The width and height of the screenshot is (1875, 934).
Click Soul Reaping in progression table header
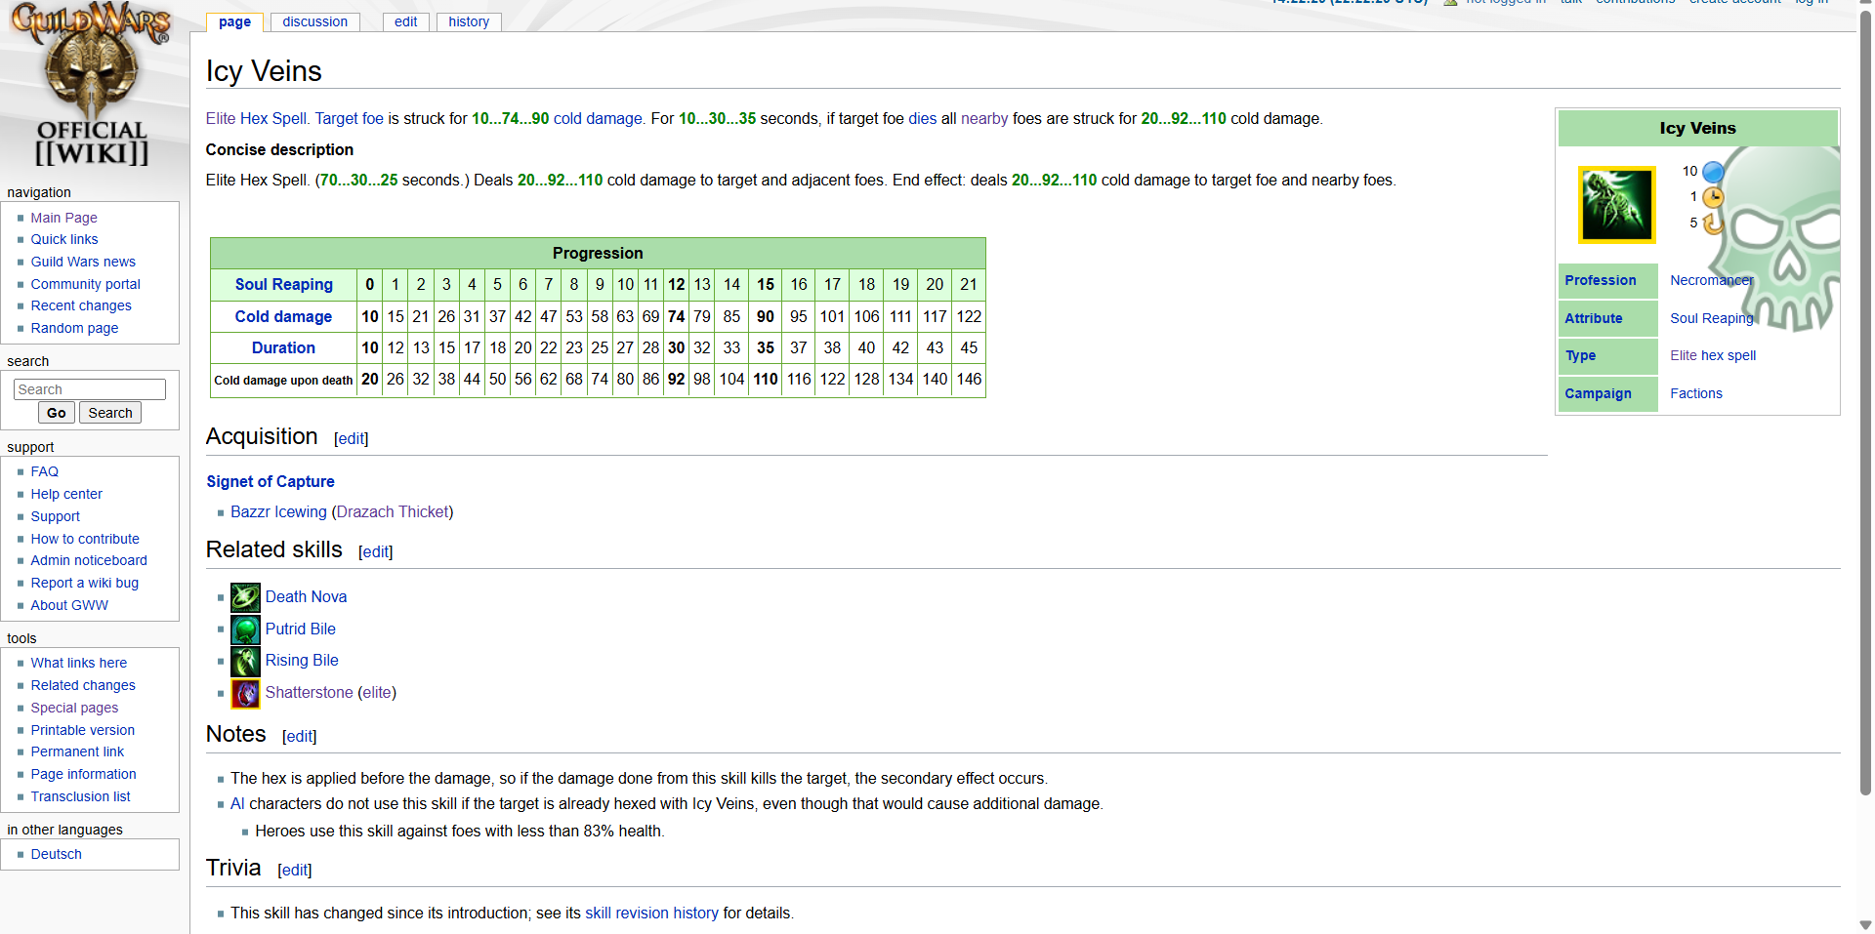click(x=283, y=284)
